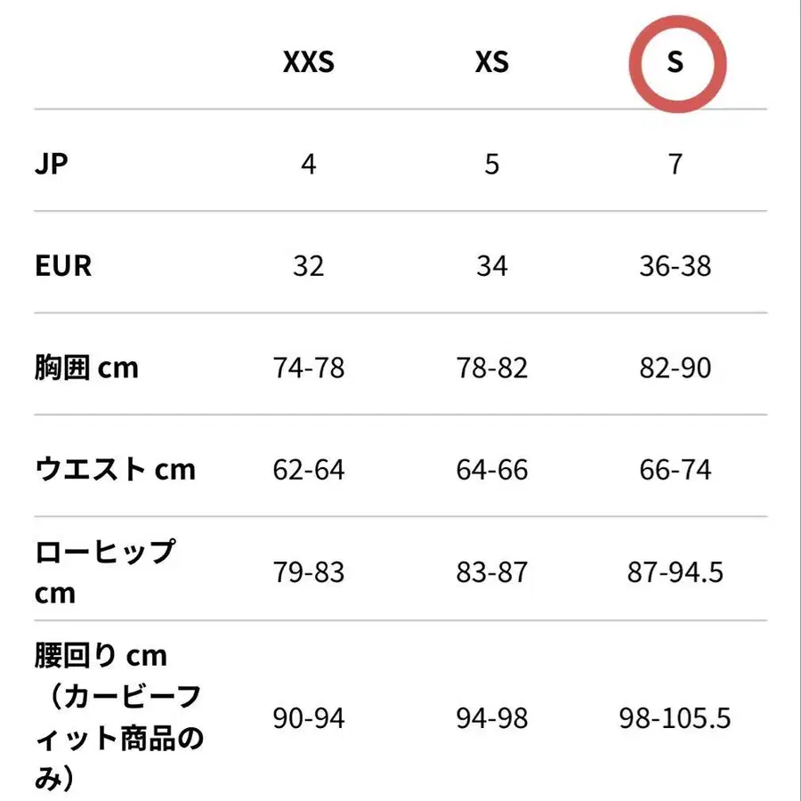This screenshot has width=801, height=801.
Task: Click JP size 7 cell
Action: [x=676, y=165]
